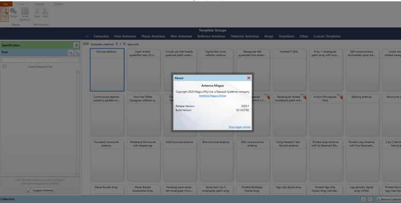
Task: Open the File menu tab
Action: coord(6,4)
